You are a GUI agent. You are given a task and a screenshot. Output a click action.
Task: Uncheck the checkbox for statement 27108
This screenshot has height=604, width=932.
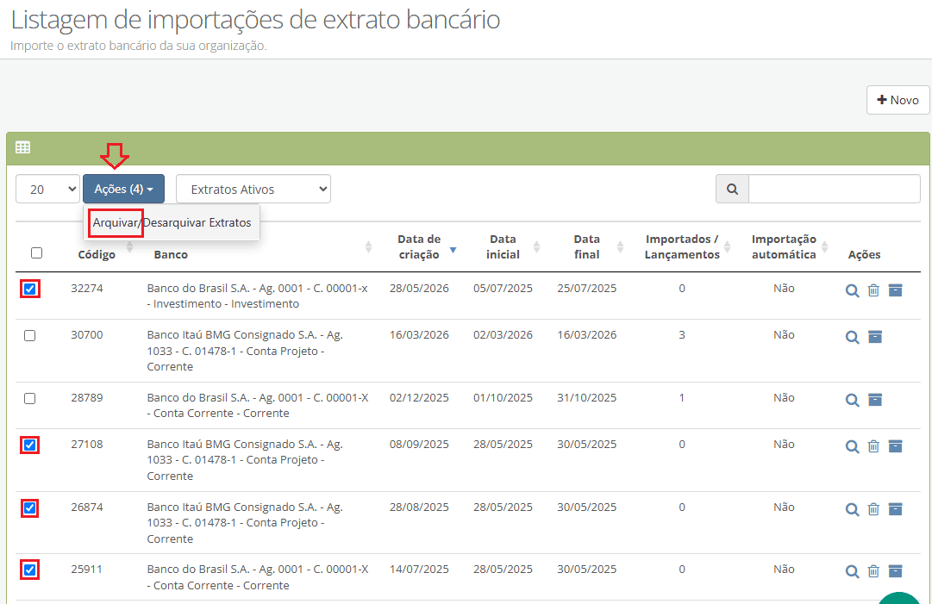click(29, 445)
